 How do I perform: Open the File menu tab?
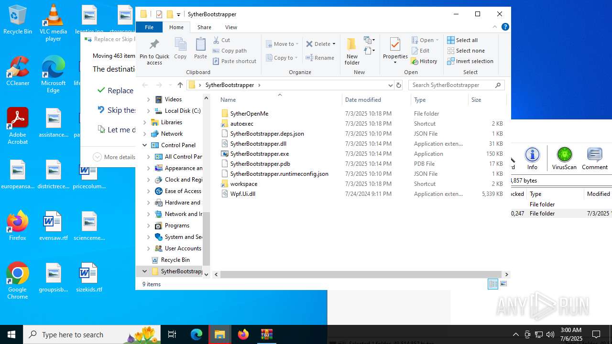149,27
